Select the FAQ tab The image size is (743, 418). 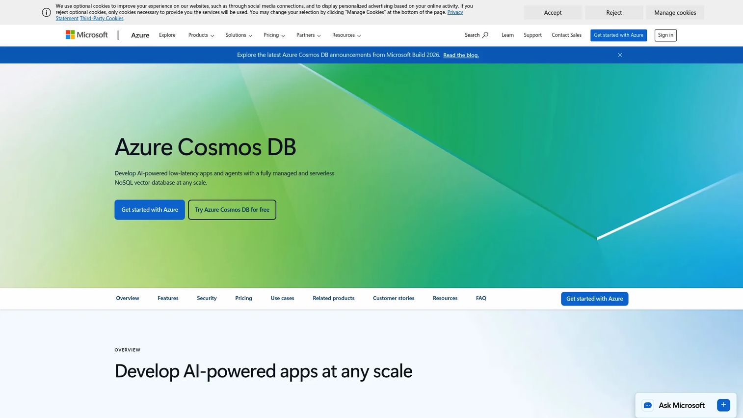481,298
